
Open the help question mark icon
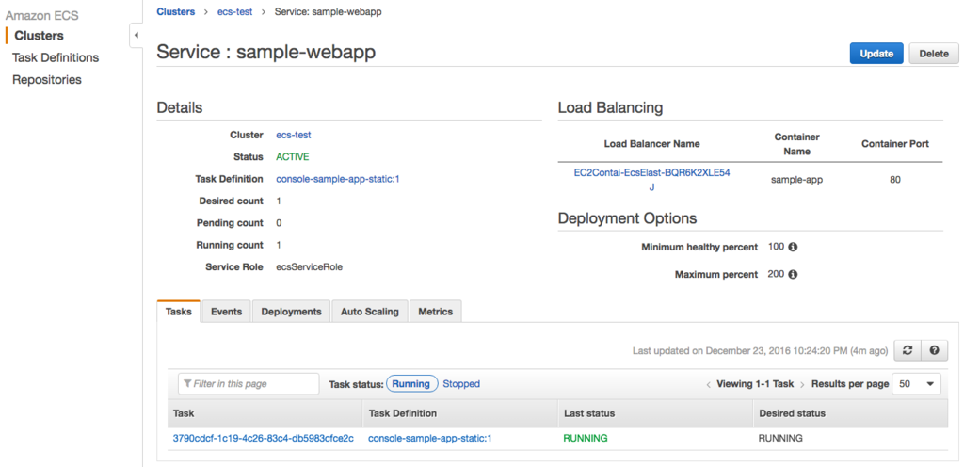[935, 350]
